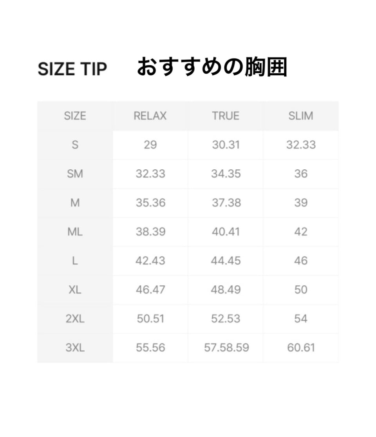This screenshot has height=437, width=376.
Task: Click the SLIM value 60.61 cell
Action: pos(301,348)
